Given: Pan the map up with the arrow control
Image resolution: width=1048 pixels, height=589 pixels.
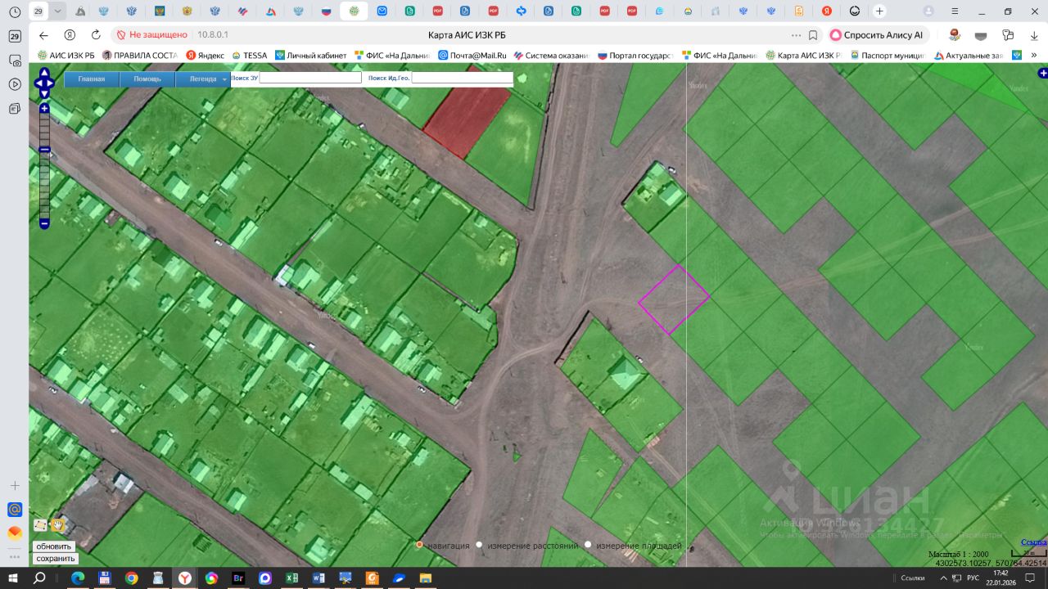Looking at the screenshot, I should pos(44,72).
